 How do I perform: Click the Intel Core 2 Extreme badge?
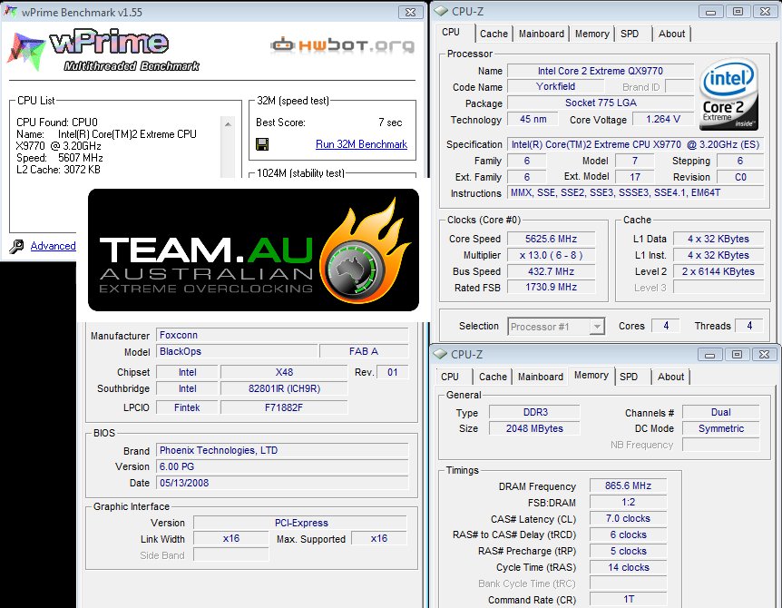coord(728,93)
